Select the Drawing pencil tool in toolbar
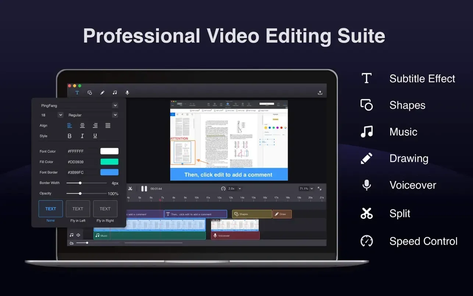This screenshot has height=296, width=473. 102,93
